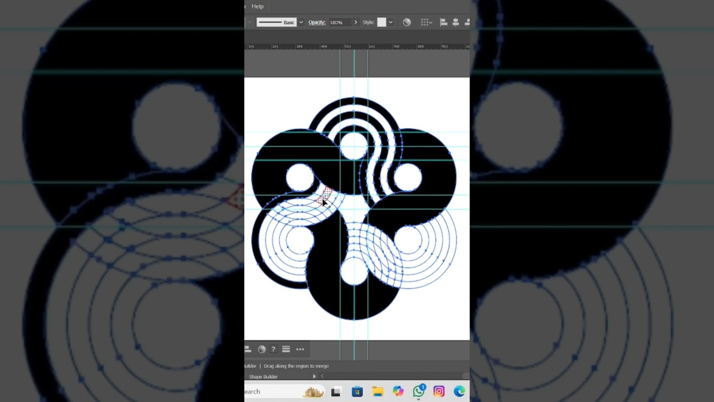This screenshot has height=402, width=714.
Task: Expand the opacity slider arrow
Action: tap(356, 22)
